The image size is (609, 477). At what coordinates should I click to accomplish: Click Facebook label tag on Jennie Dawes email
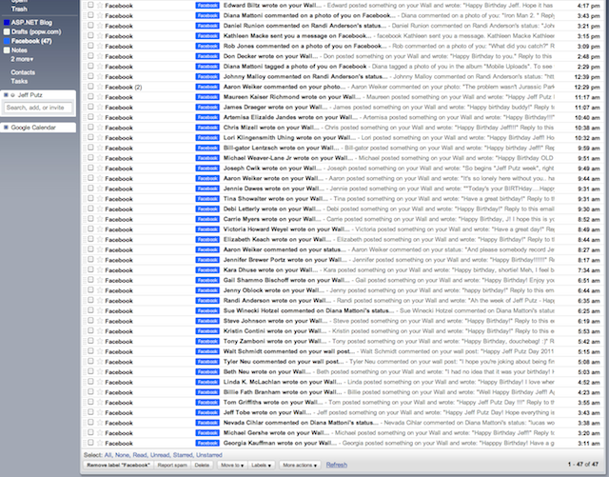click(x=207, y=189)
